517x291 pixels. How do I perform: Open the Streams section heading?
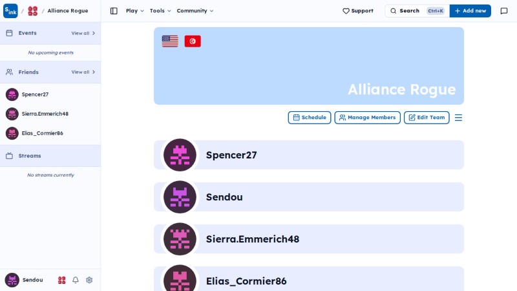pos(30,156)
